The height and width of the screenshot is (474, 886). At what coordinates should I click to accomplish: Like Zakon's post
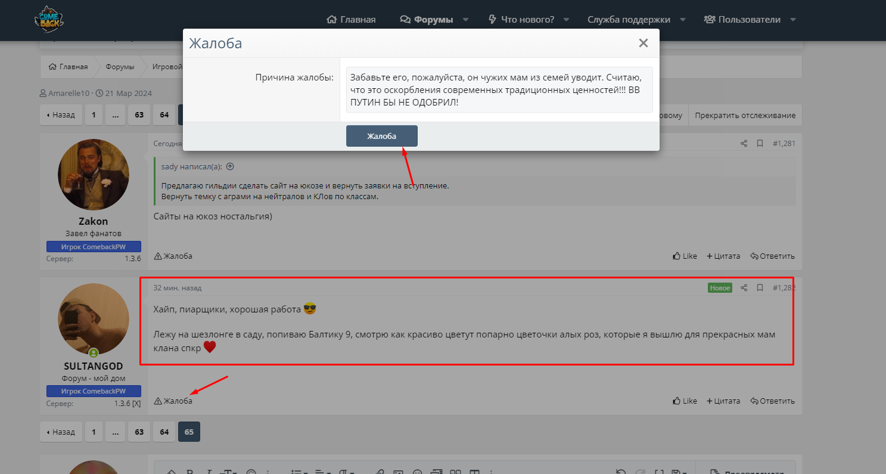coord(685,256)
